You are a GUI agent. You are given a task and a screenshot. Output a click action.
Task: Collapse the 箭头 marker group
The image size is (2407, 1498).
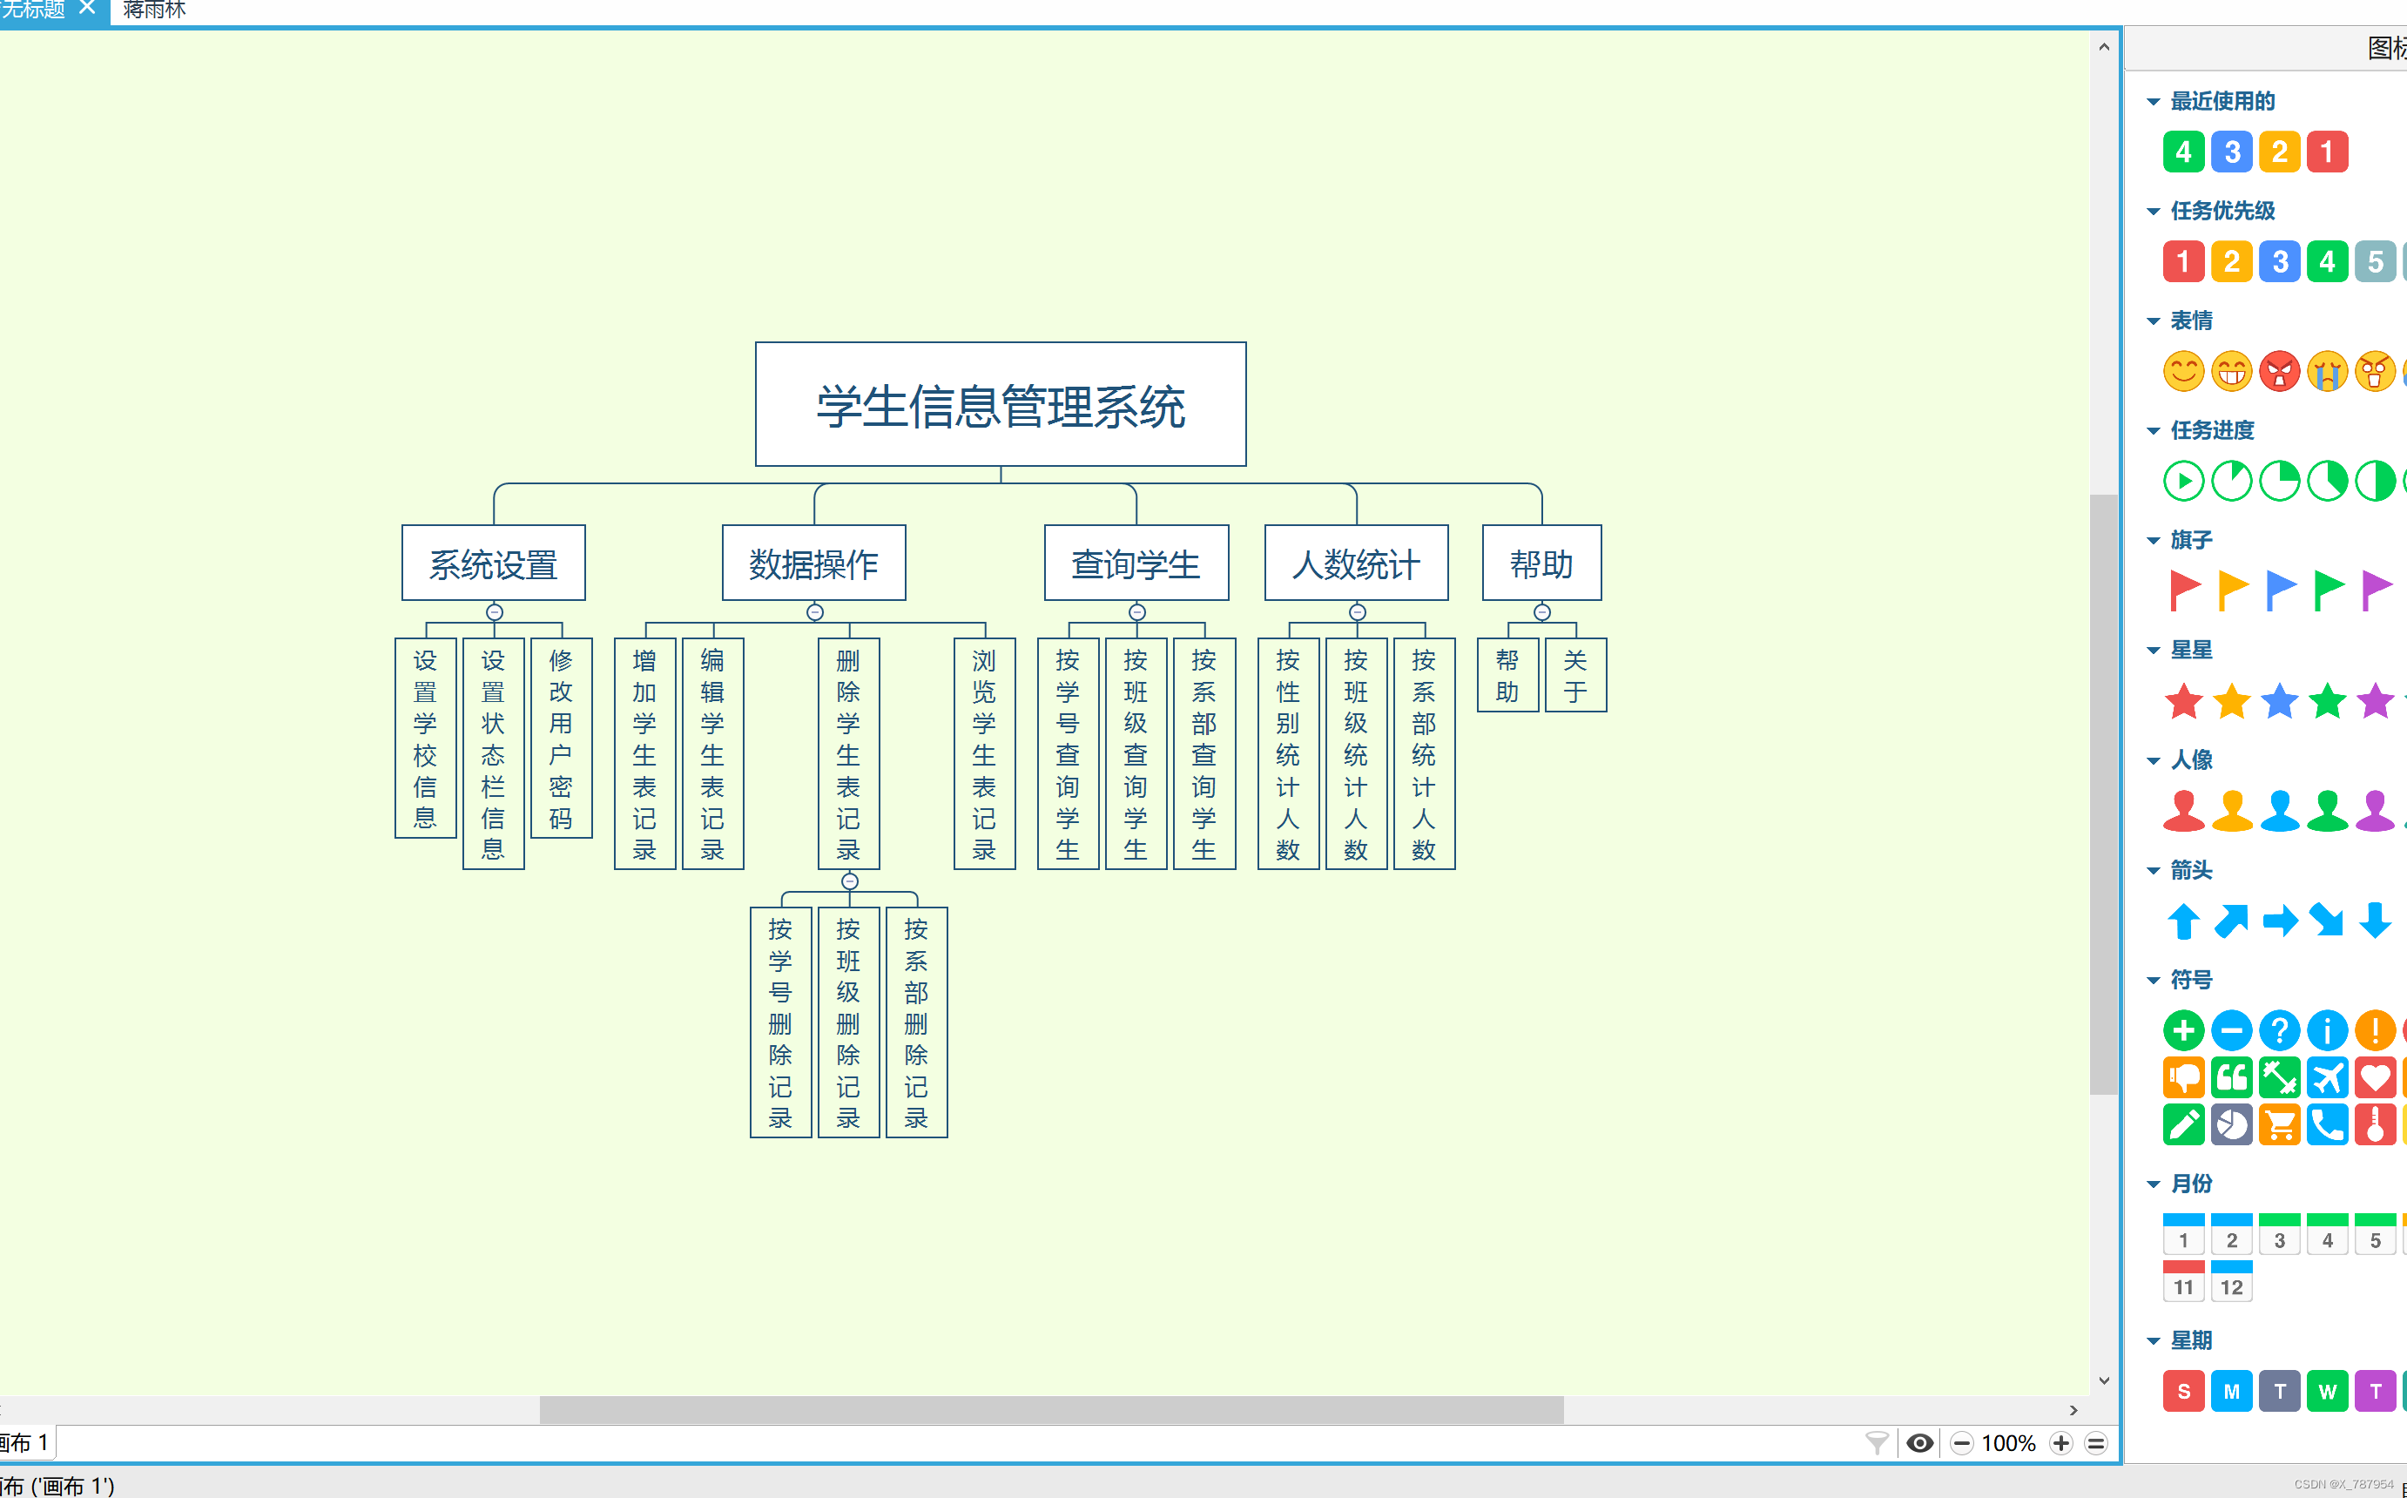2153,871
